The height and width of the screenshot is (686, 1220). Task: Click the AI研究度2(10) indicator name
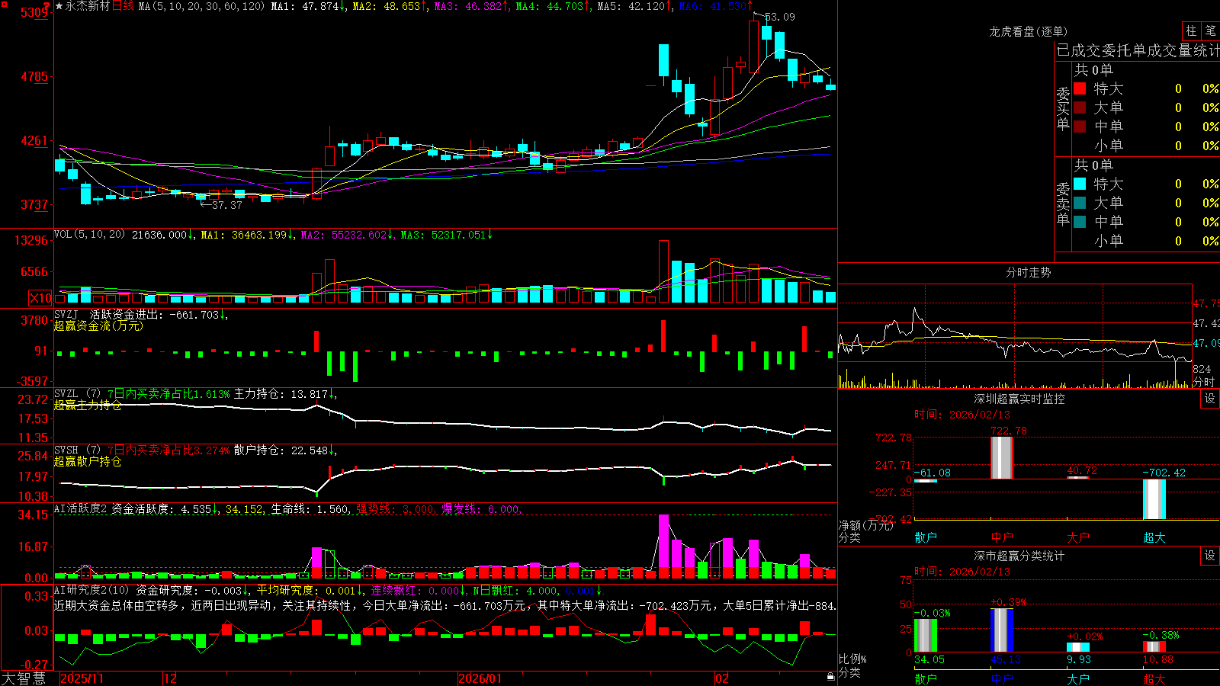tap(91, 591)
